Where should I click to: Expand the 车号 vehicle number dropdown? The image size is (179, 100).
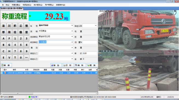[x=72, y=25]
